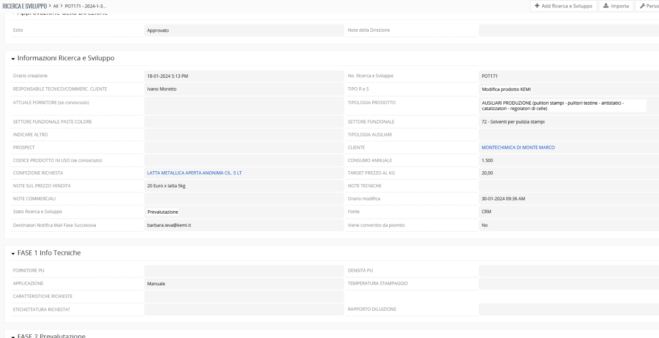Click the barbara.ieva@kemi.it email field
This screenshot has width=659, height=338.
pos(243,225)
